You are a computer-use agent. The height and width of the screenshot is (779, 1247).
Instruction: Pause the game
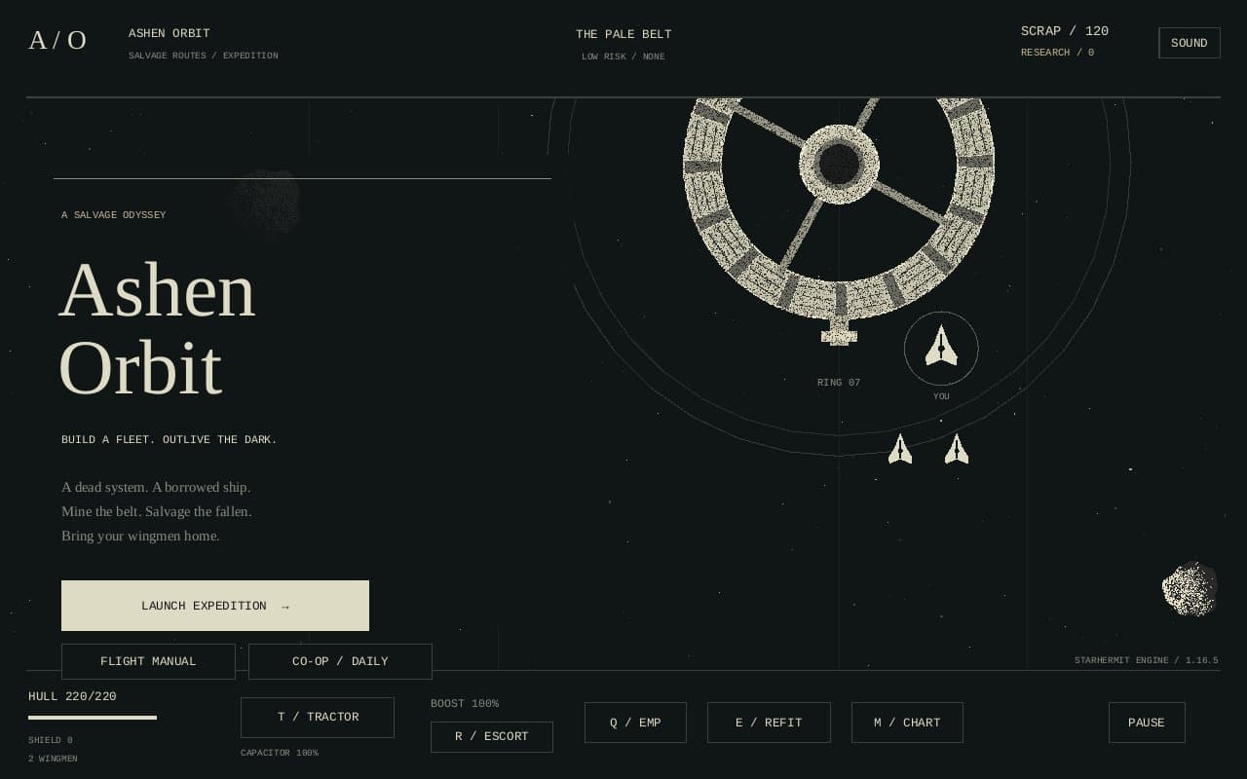click(x=1147, y=723)
